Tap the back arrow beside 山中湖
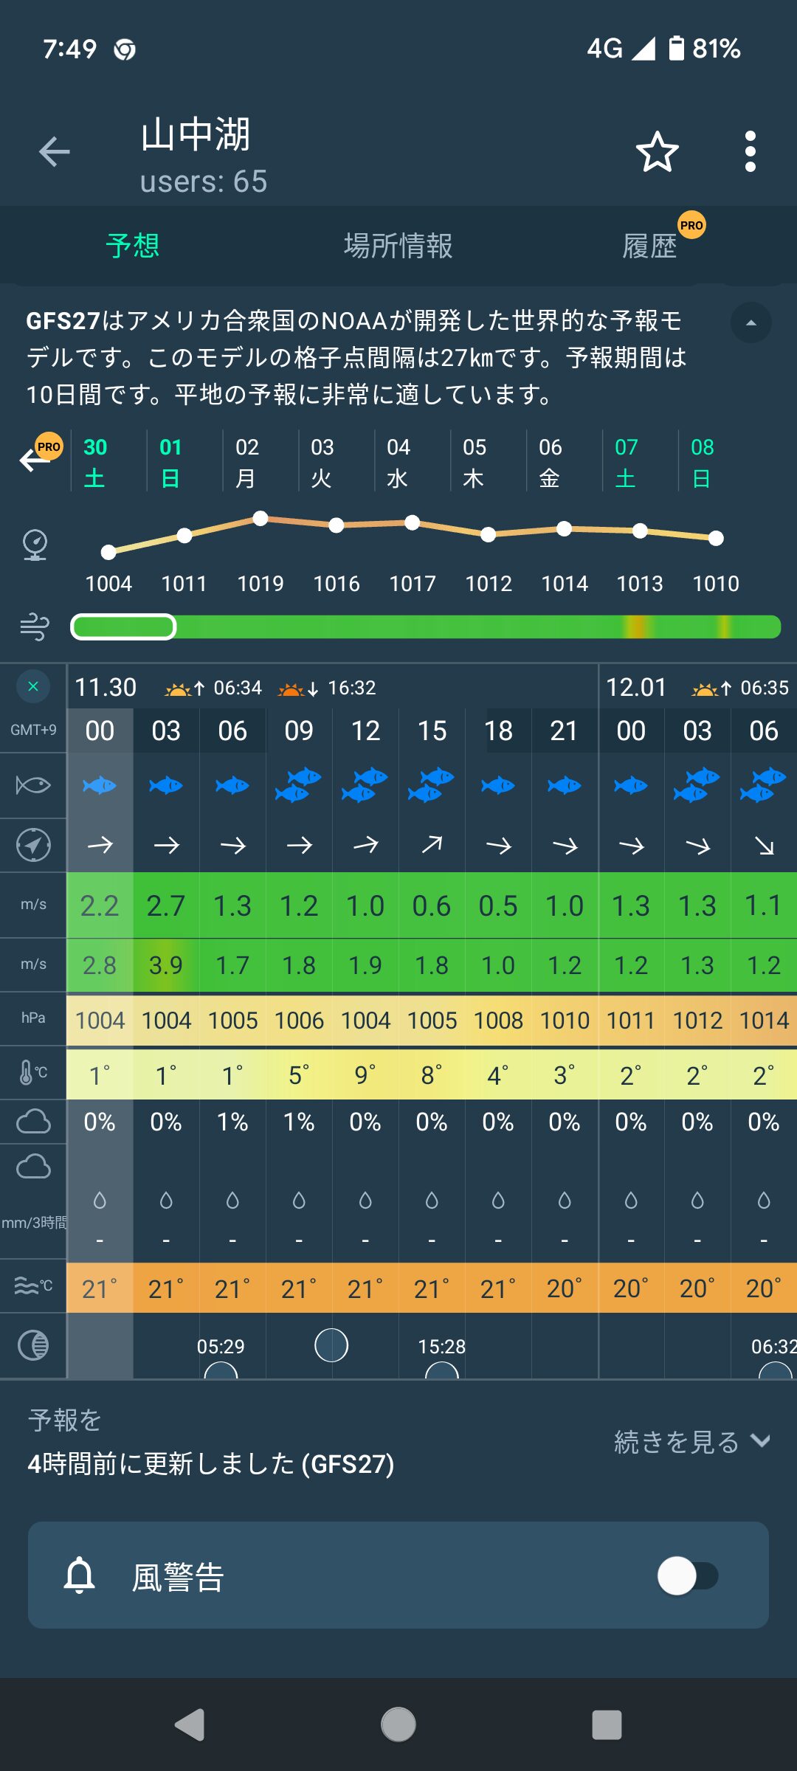 pos(55,152)
